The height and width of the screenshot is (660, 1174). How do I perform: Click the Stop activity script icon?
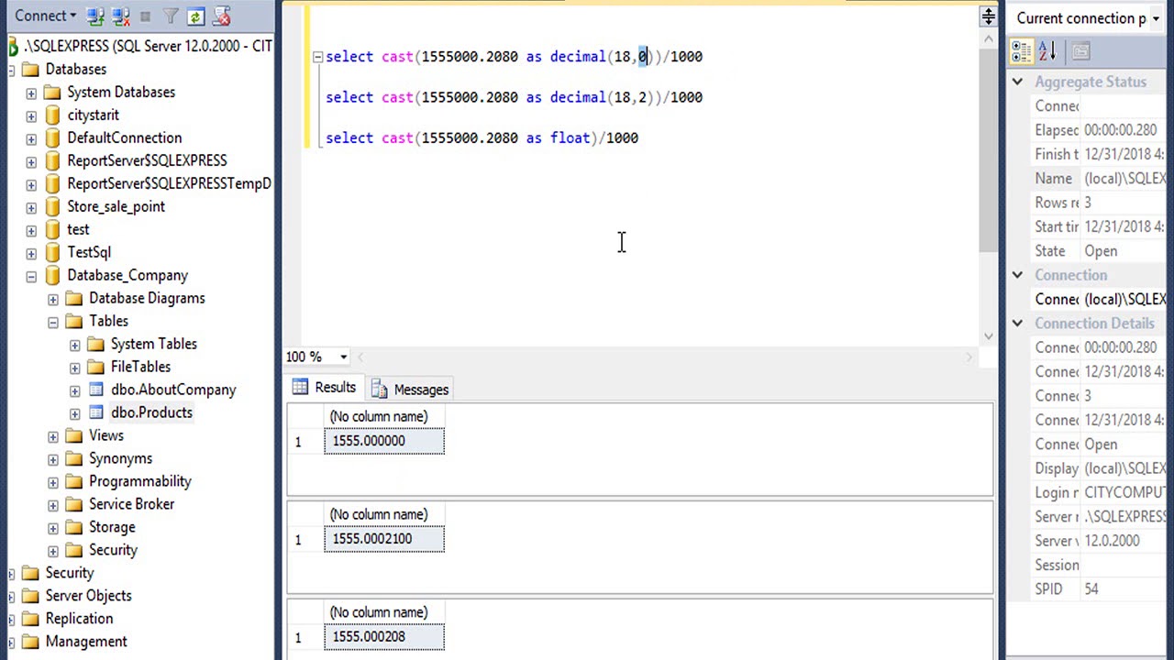click(x=221, y=16)
